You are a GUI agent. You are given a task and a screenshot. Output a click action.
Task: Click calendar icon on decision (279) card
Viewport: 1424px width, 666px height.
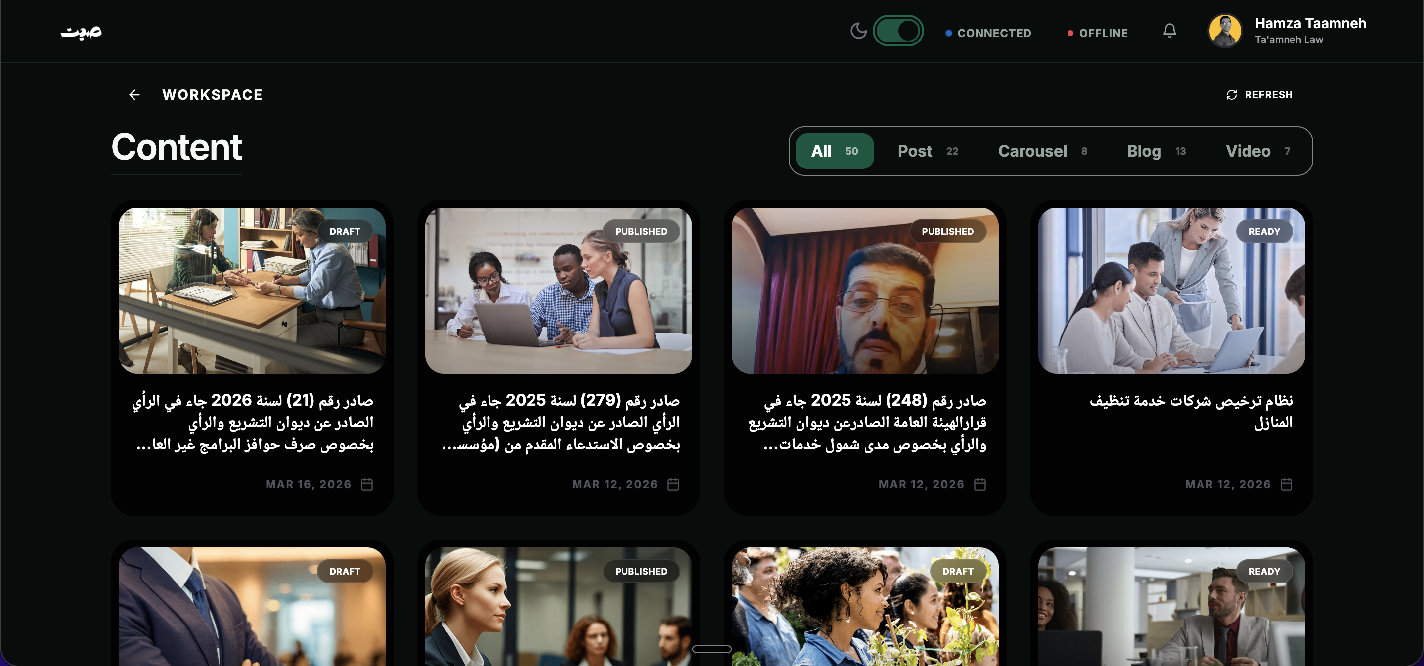pos(673,484)
